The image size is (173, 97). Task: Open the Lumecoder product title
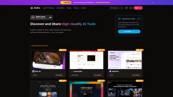78,71
